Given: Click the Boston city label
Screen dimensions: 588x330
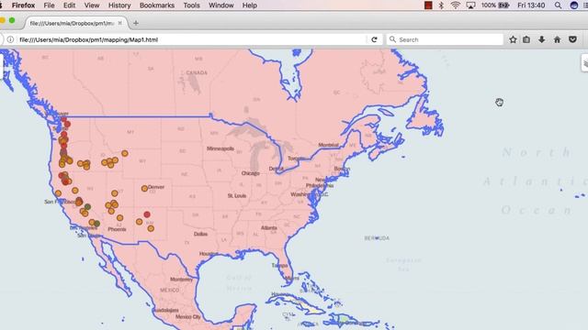Looking at the screenshot, I should (342, 169).
